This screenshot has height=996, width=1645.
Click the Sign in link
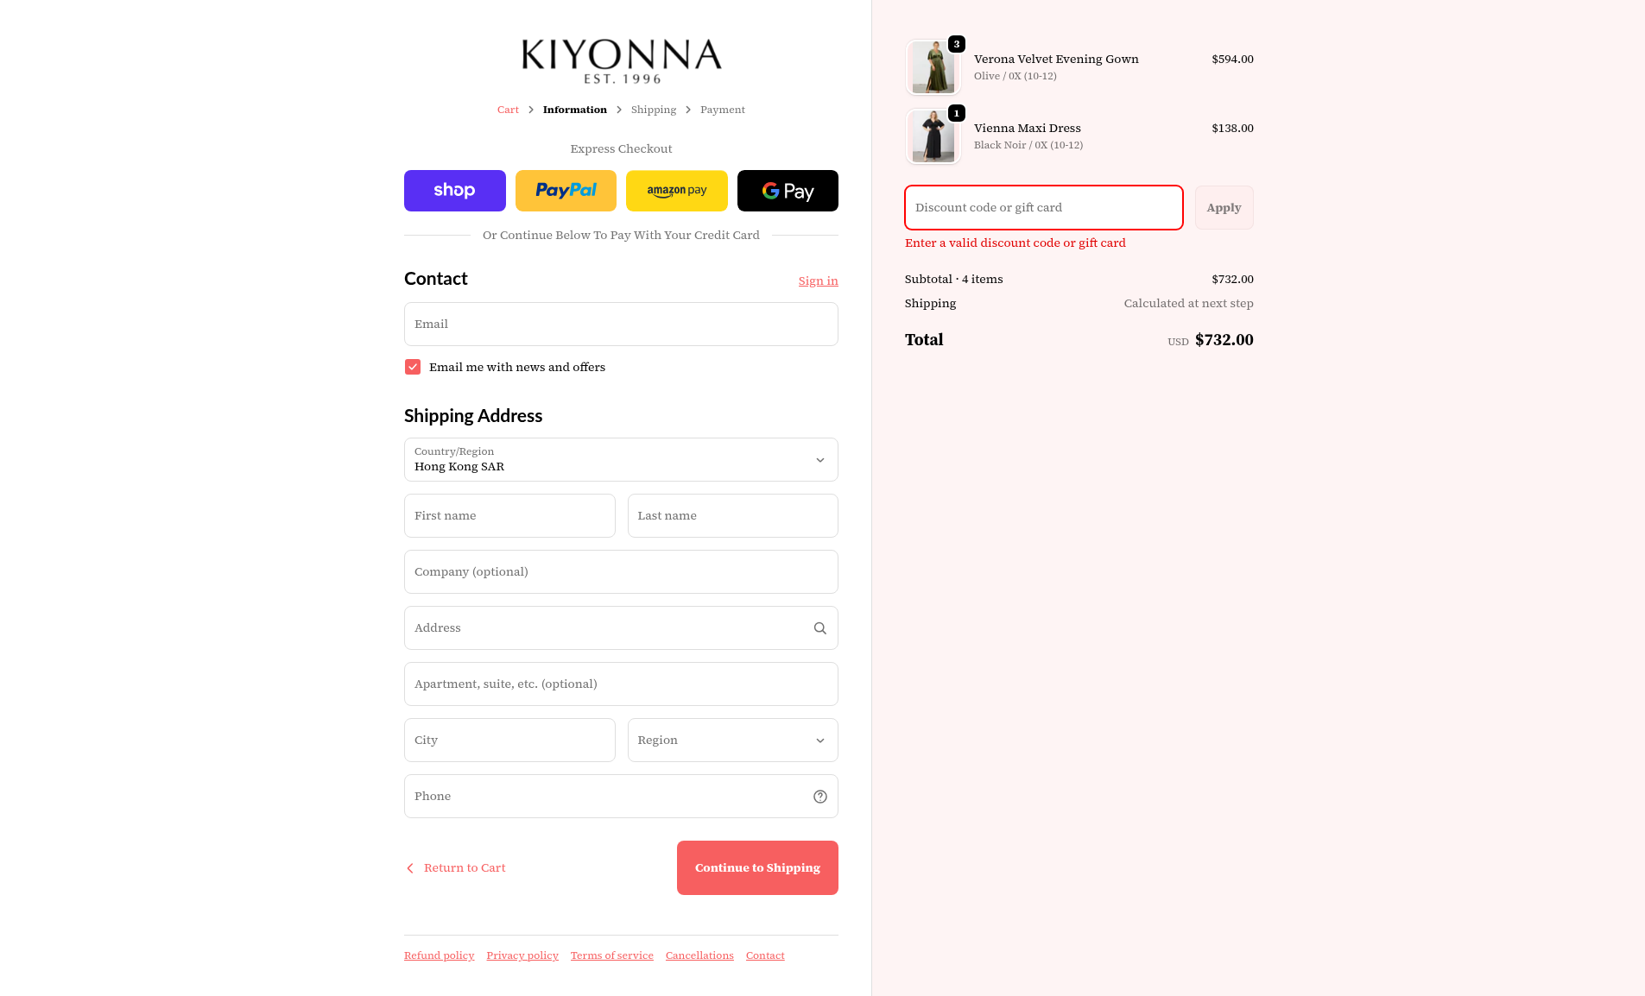click(818, 281)
